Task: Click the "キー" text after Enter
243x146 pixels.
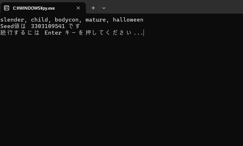Action: [70, 33]
